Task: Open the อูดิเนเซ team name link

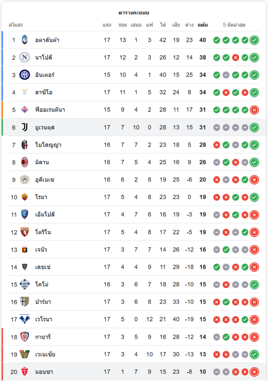Action: (x=45, y=180)
